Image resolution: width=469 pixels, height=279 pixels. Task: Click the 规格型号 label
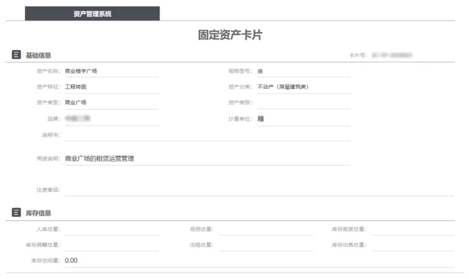coord(240,71)
